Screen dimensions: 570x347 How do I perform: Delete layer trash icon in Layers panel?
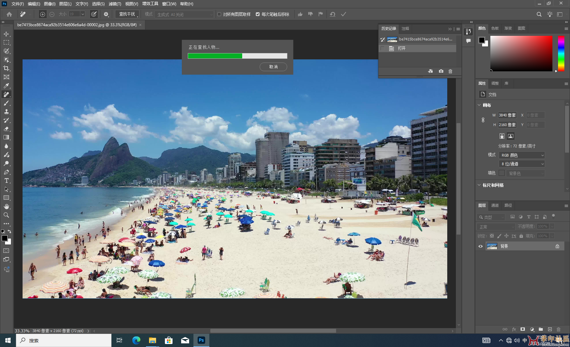pyautogui.click(x=558, y=329)
